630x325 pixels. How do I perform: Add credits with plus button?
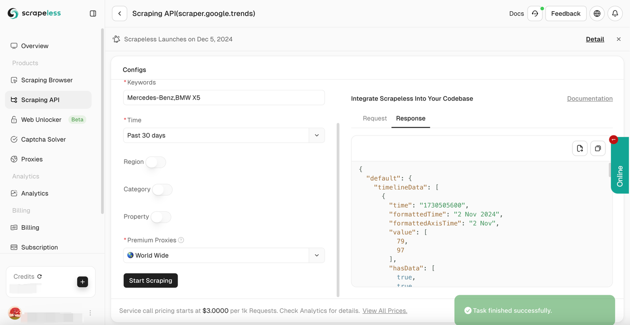click(83, 282)
